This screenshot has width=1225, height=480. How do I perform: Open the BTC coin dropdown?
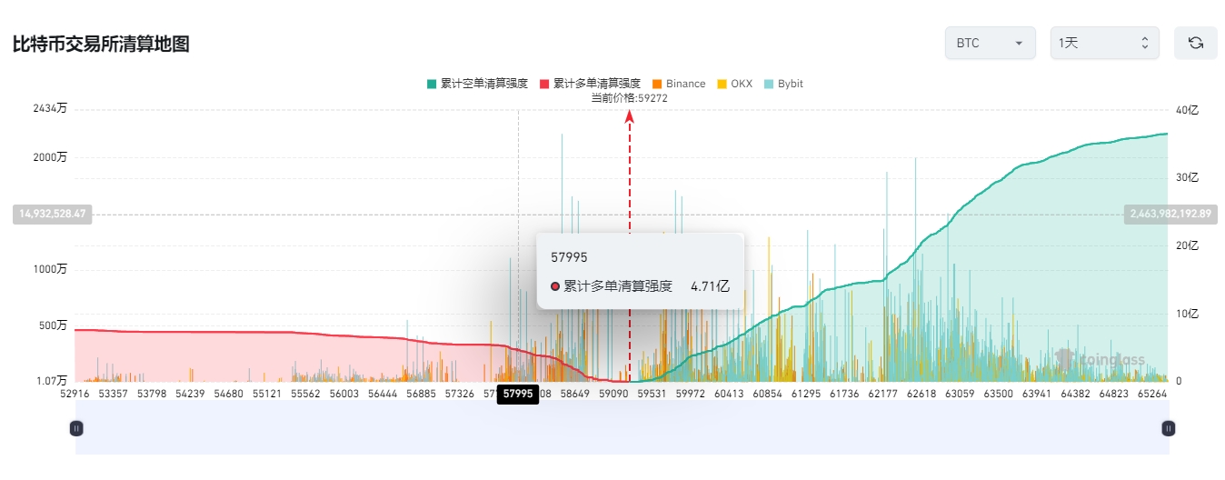[990, 43]
